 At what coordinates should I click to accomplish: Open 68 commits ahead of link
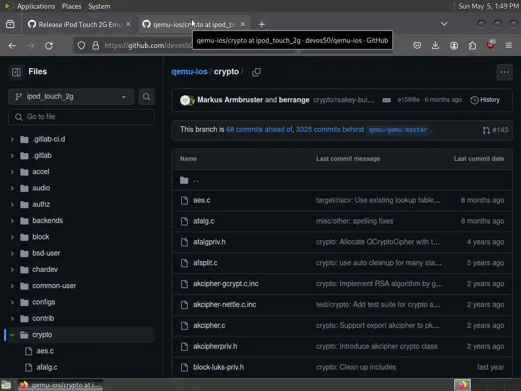tap(259, 129)
